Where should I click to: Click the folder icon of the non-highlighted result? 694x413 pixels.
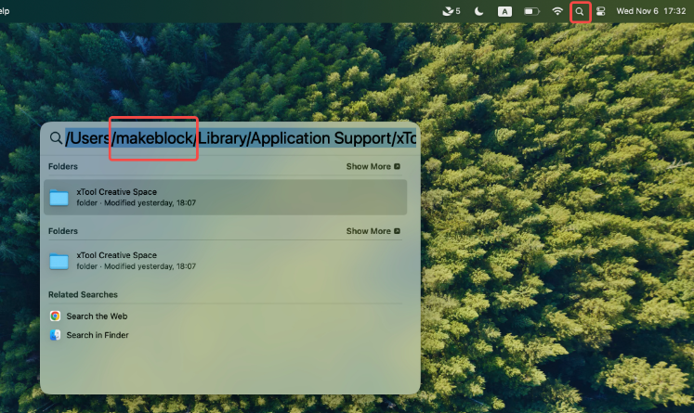pyautogui.click(x=59, y=262)
